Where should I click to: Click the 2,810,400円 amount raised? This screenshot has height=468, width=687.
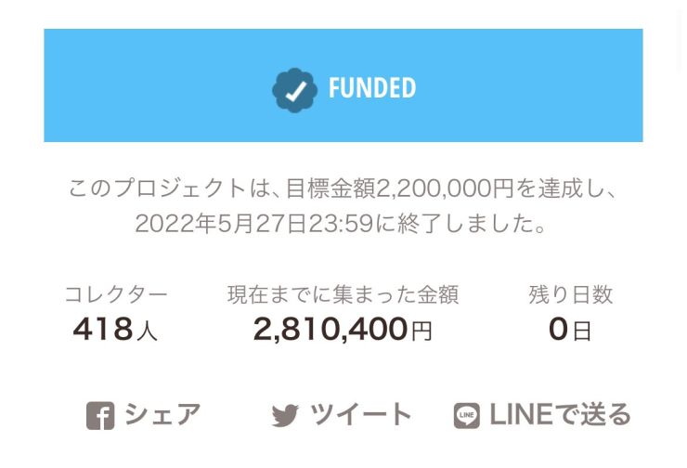coord(343,330)
